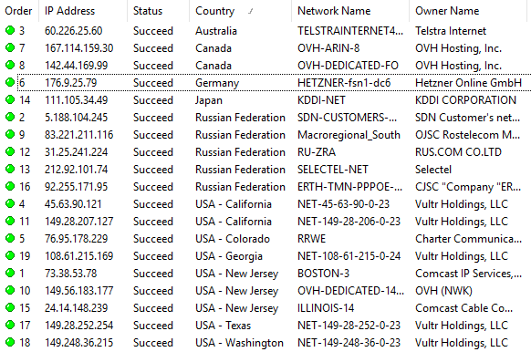Select IP address 176.9.25.79 row
531x352 pixels.
pos(265,83)
